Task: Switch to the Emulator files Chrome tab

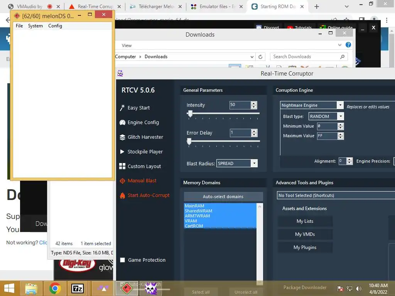Action: 217,7
